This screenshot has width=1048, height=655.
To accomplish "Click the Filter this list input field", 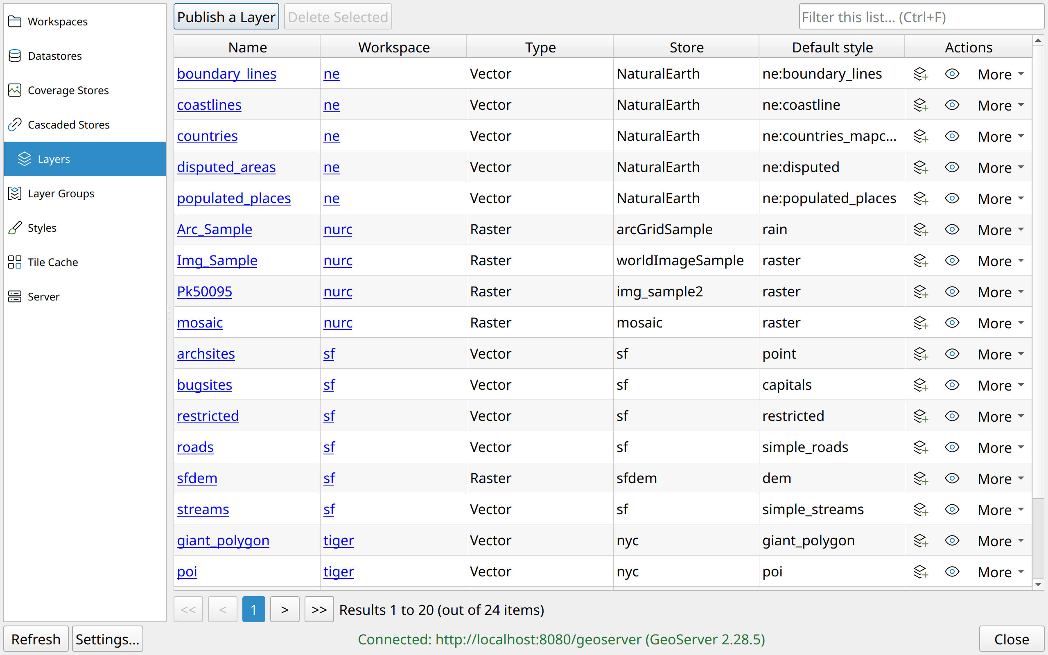I will click(x=921, y=17).
